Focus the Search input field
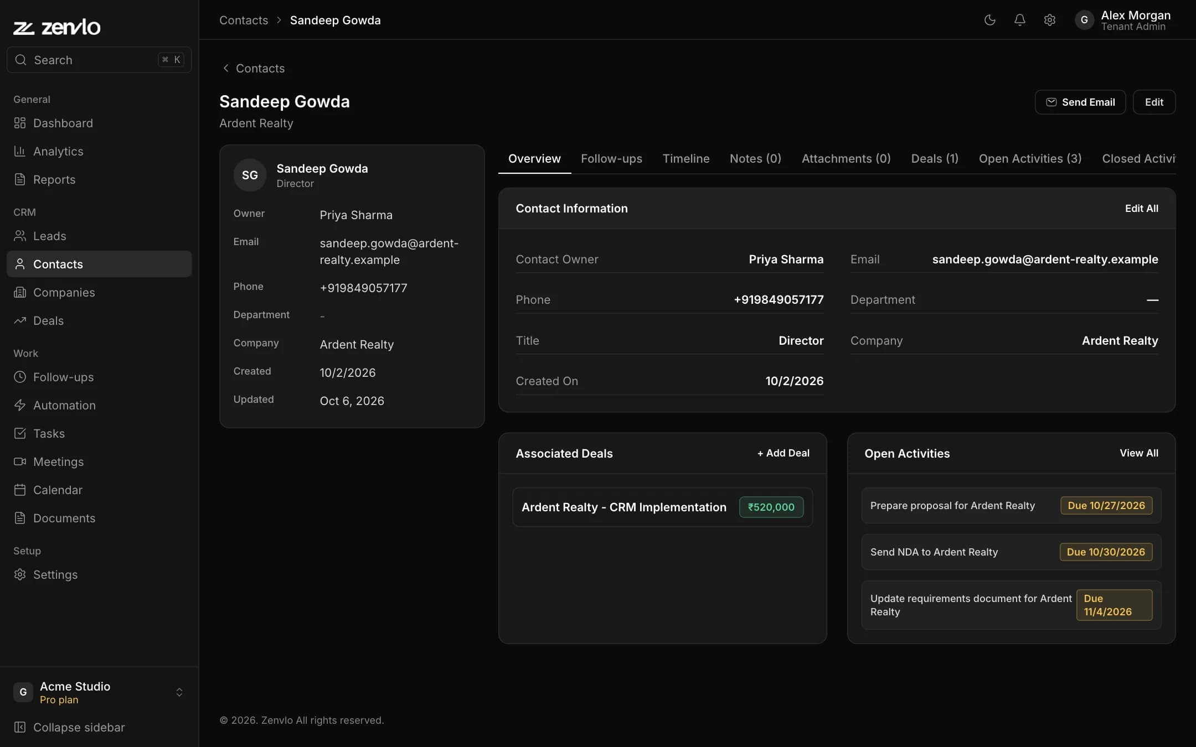The image size is (1196, 747). (x=99, y=60)
